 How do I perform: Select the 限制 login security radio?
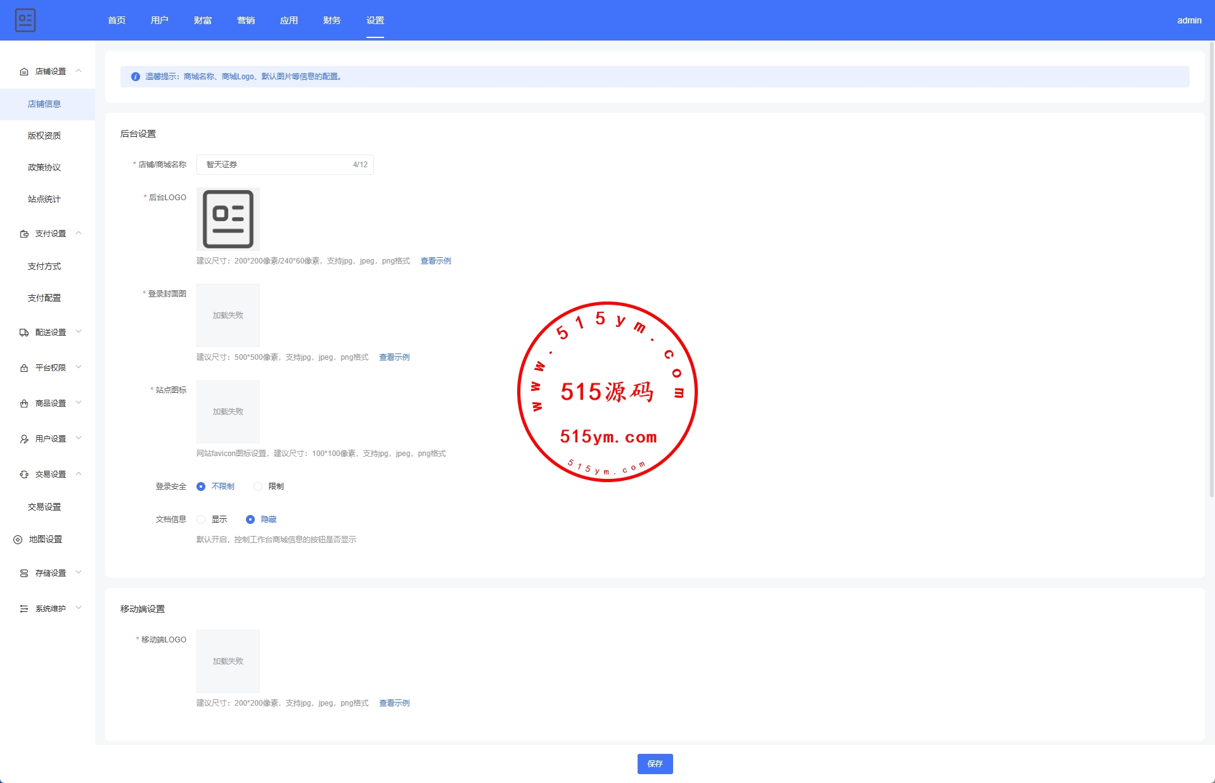(258, 487)
